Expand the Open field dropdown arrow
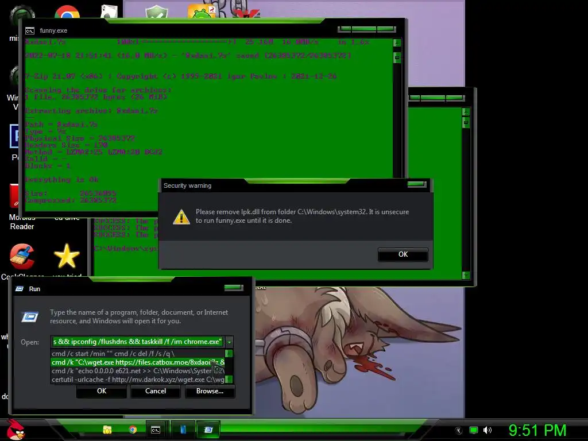This screenshot has width=588, height=441. click(x=229, y=342)
